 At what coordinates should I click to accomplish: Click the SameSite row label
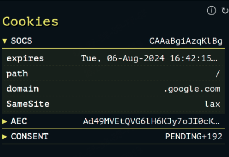coord(28,104)
